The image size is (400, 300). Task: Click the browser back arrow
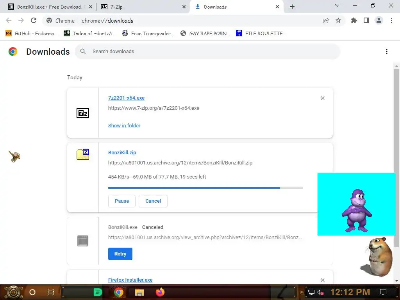pos(9,20)
